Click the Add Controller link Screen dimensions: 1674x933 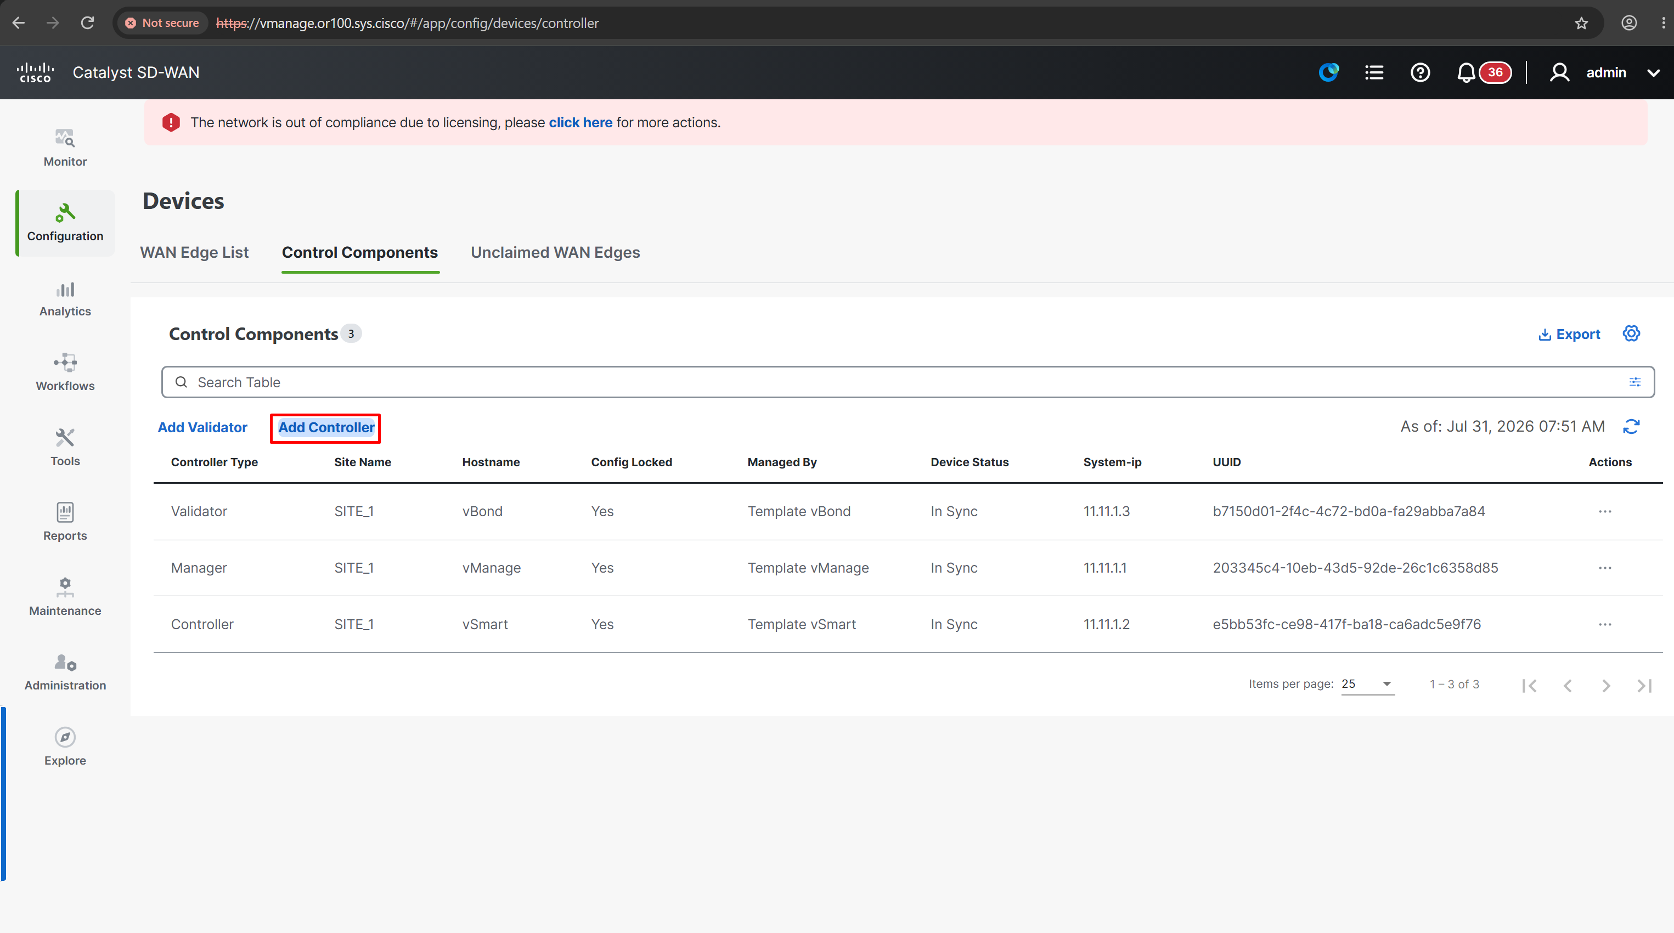pos(326,427)
